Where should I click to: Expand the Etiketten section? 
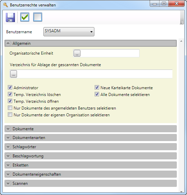coord(91,165)
